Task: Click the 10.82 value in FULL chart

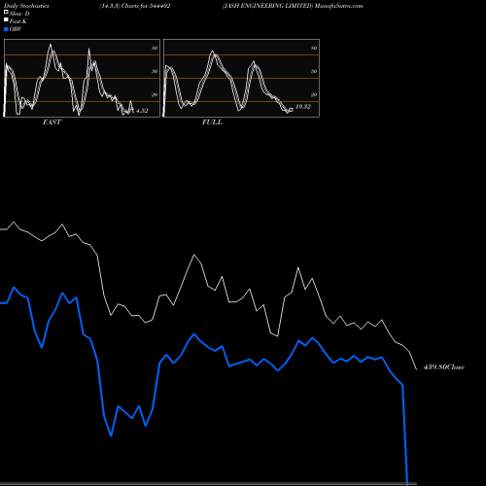Action: click(303, 107)
